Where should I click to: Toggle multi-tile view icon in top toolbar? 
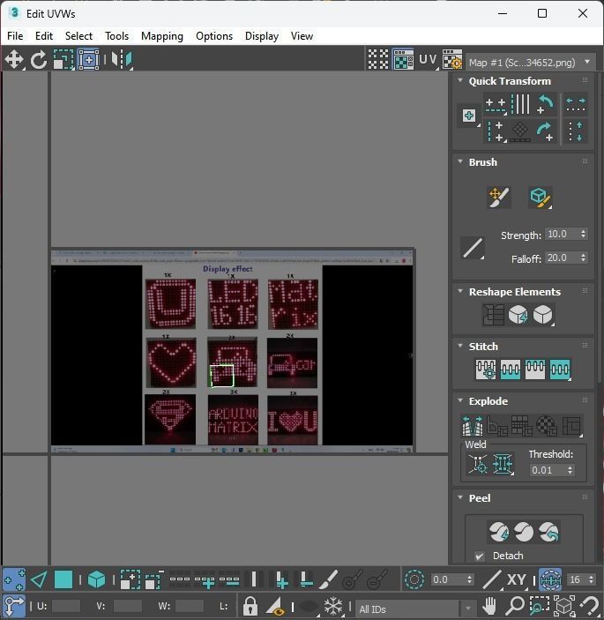pyautogui.click(x=378, y=60)
